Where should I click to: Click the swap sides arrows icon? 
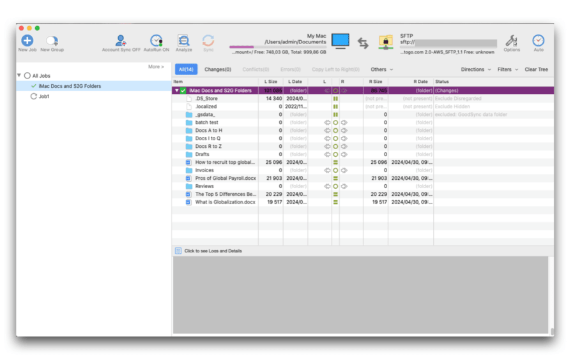click(363, 43)
